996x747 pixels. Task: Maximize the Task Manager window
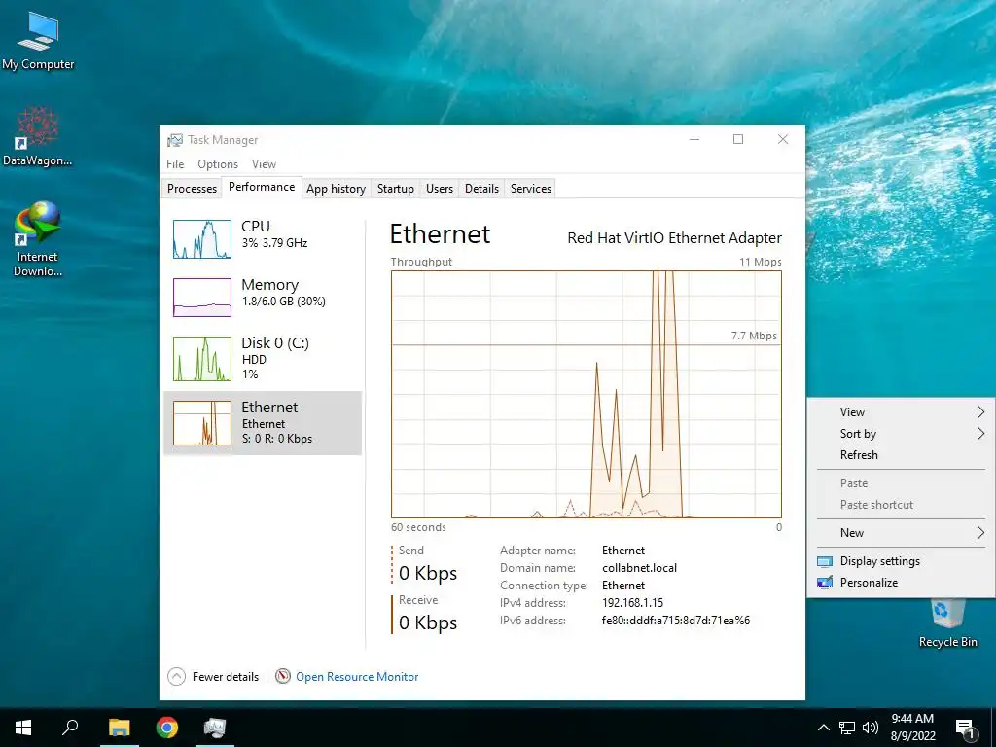(738, 139)
